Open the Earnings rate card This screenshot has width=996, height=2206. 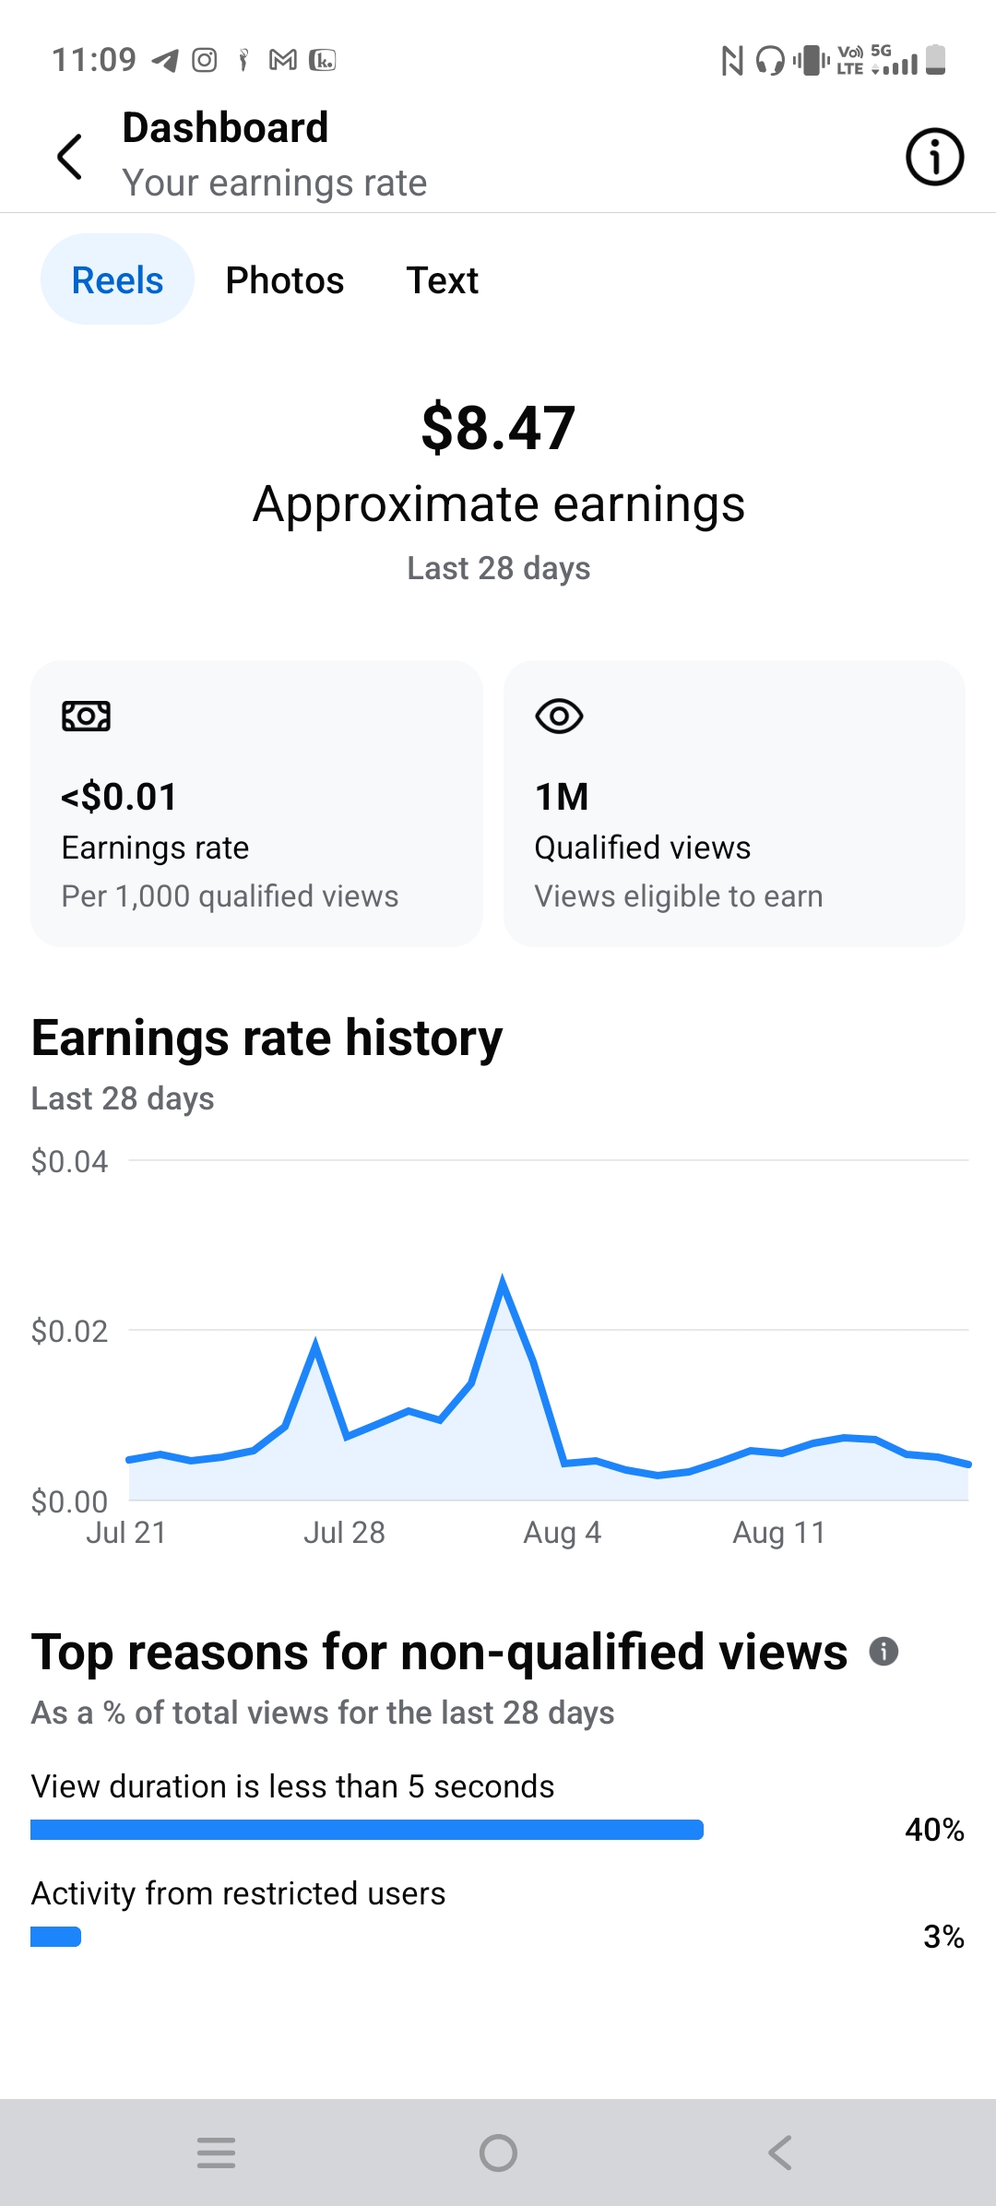(256, 802)
